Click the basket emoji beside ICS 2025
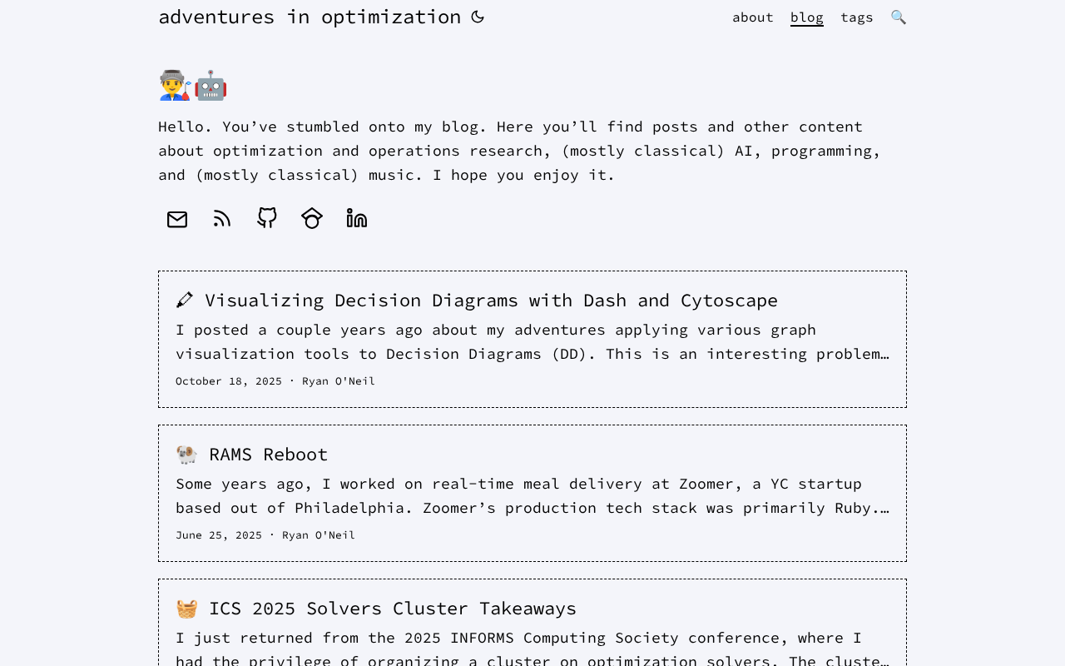Viewport: 1065px width, 666px height. (x=187, y=609)
